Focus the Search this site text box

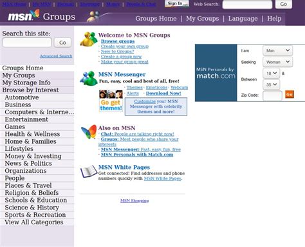(x=27, y=43)
